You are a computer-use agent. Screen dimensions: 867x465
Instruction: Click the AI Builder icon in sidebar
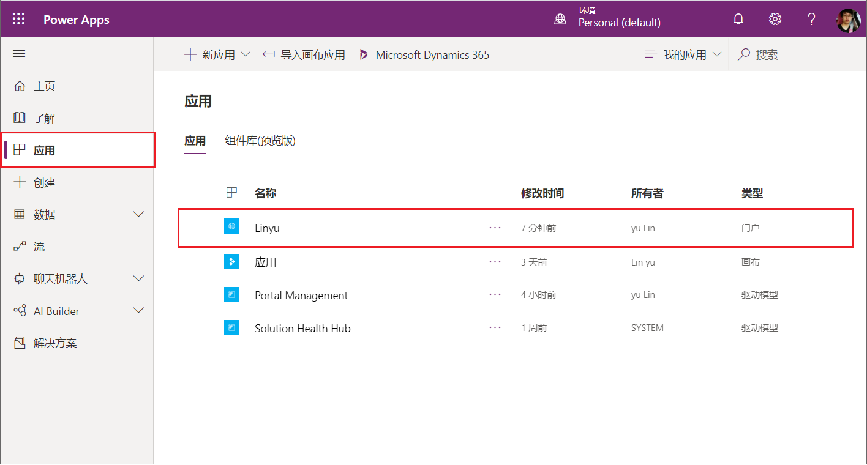[x=20, y=311]
